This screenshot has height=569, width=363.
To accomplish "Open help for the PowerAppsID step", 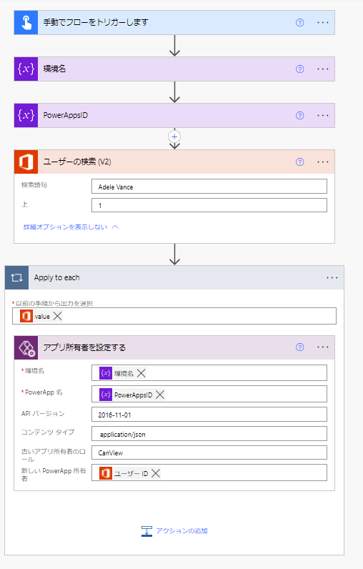I will click(300, 115).
